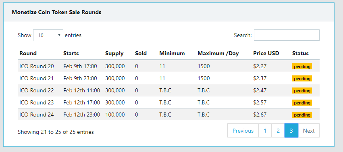Click the $2.67 price cell
The width and height of the screenshot is (343, 152).
(x=260, y=115)
